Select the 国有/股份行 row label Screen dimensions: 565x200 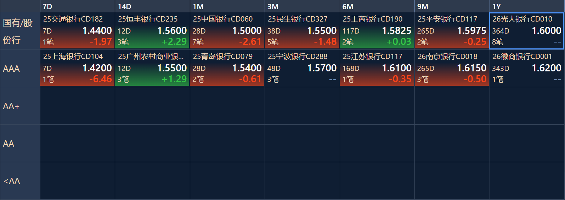tap(20, 31)
